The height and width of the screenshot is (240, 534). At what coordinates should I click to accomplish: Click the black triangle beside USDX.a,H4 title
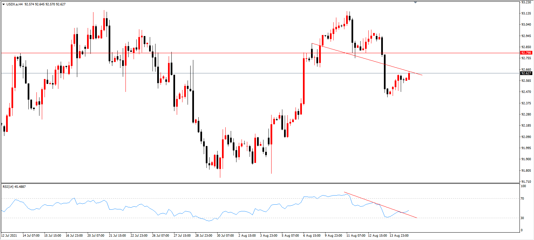(3, 4)
